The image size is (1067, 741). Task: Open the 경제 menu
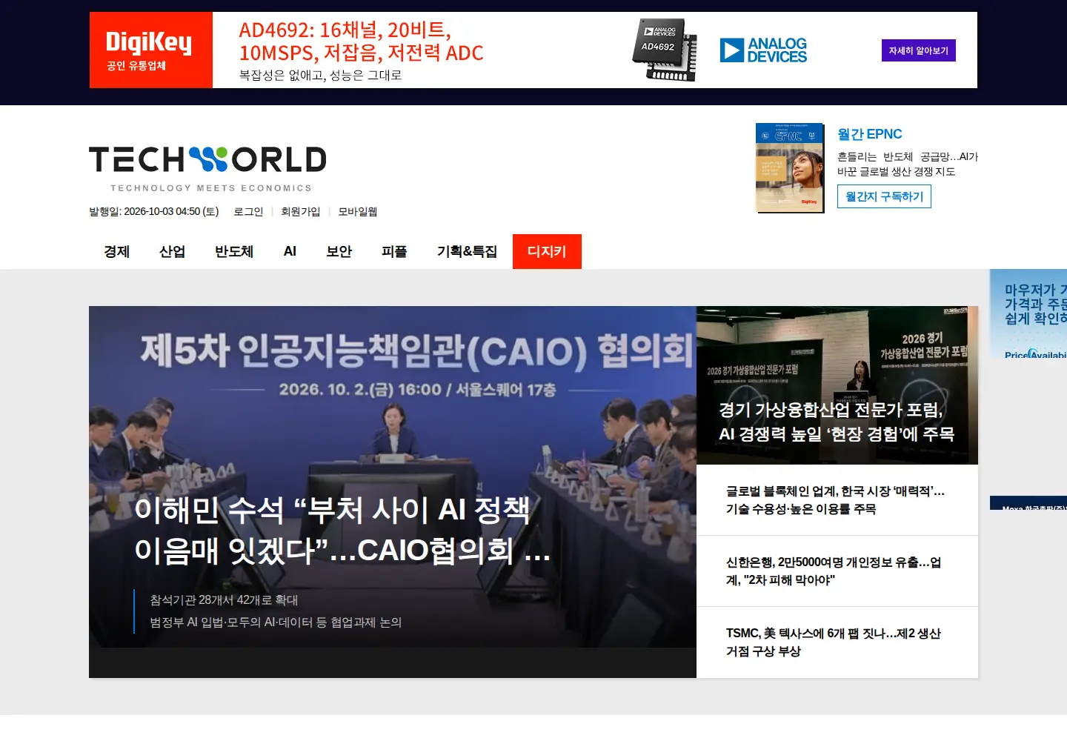coord(116,251)
